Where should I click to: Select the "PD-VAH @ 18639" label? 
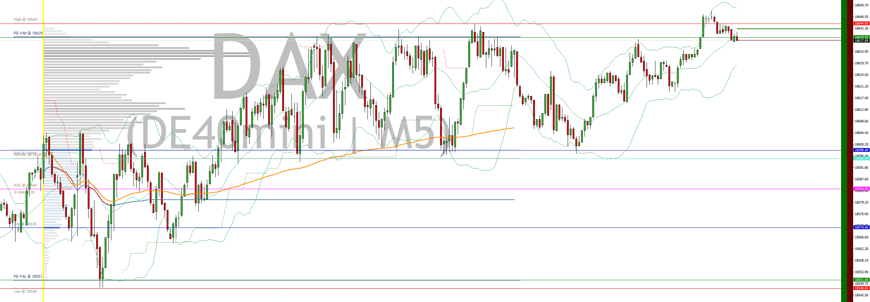point(28,33)
